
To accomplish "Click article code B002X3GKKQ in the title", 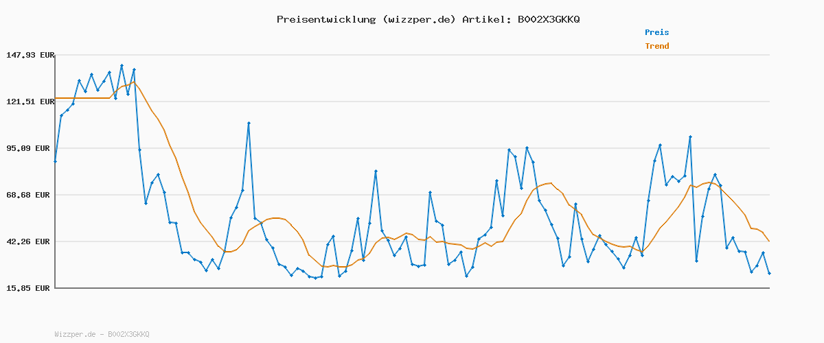I will point(548,19).
